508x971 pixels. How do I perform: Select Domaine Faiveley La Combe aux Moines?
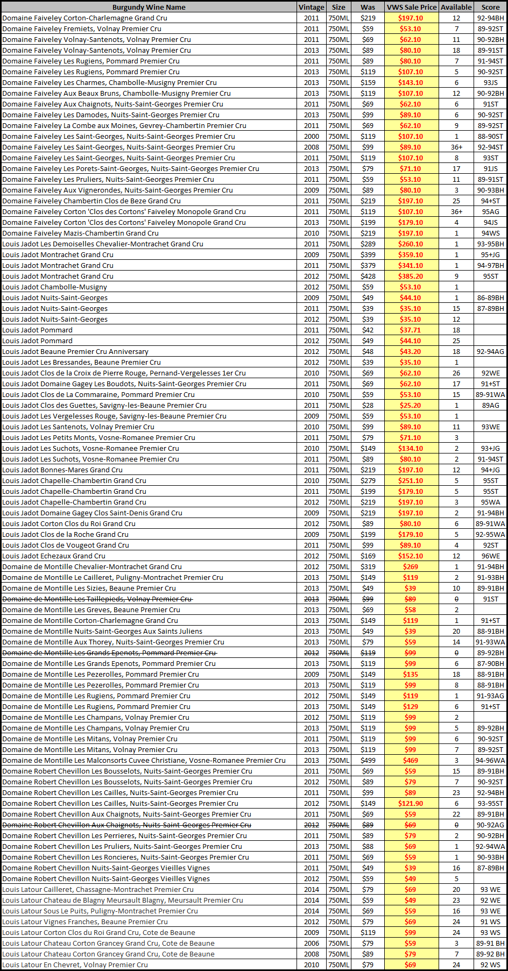[124, 126]
